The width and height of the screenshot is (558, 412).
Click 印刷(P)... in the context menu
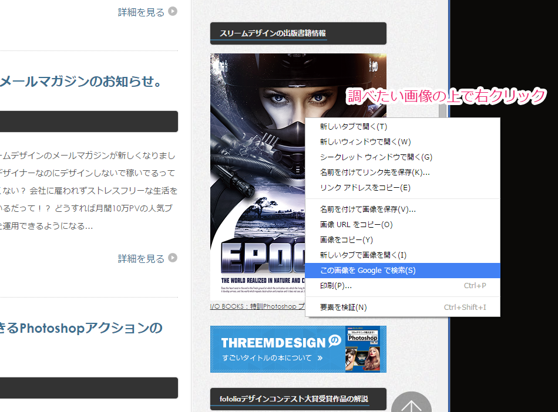[x=335, y=286]
